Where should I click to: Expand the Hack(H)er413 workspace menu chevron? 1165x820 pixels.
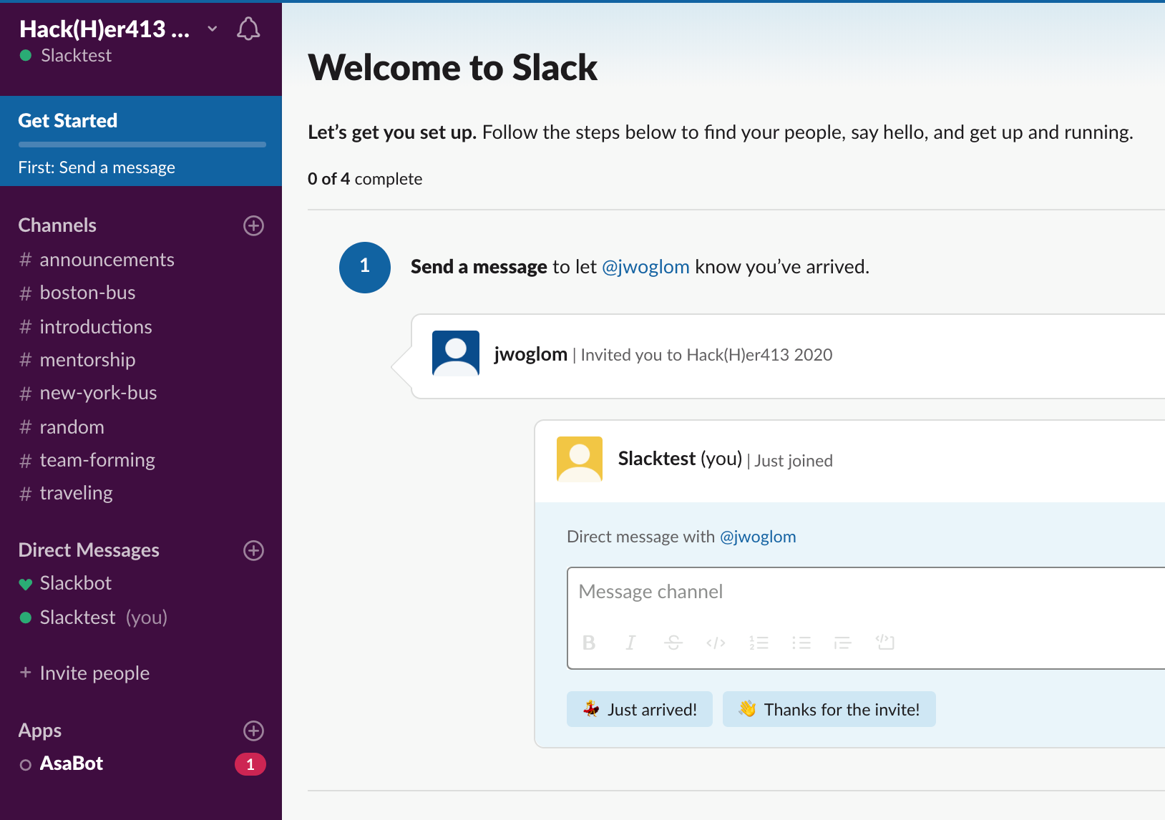coord(212,29)
